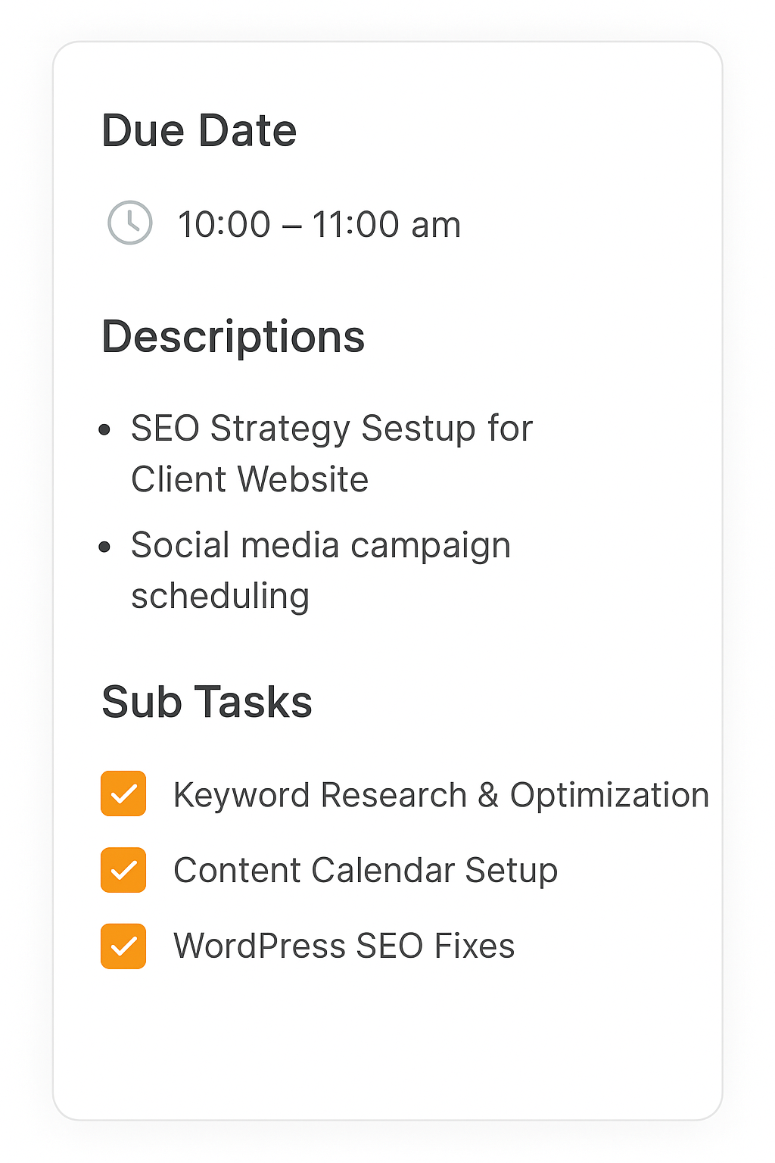Toggle the Content Calendar Setup checkbox
Viewport: 775px width, 1163px height.
point(123,870)
